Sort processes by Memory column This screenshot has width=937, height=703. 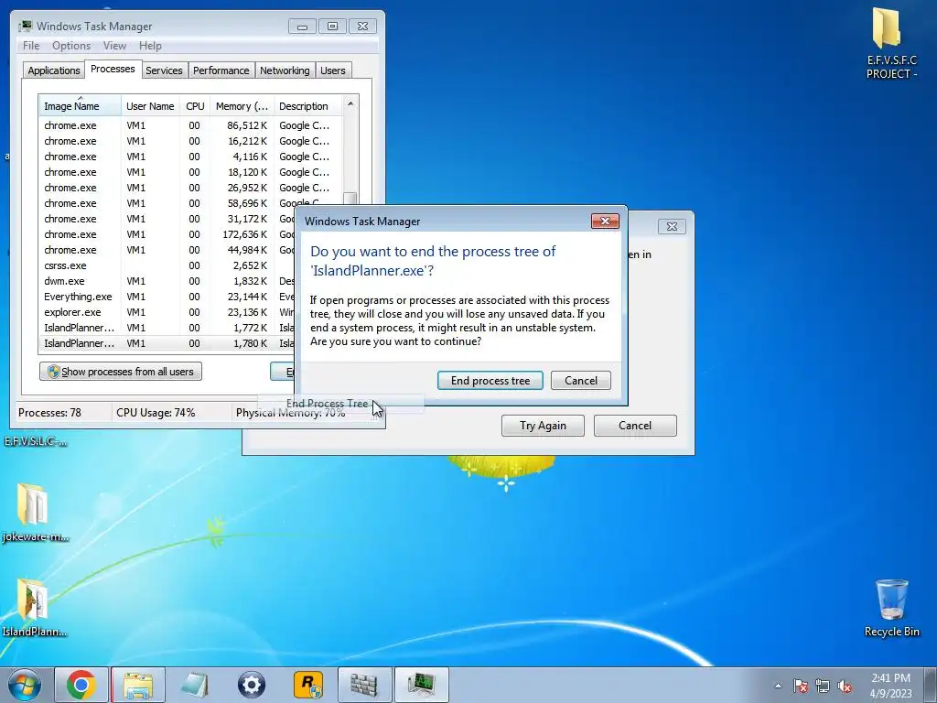[x=242, y=106]
